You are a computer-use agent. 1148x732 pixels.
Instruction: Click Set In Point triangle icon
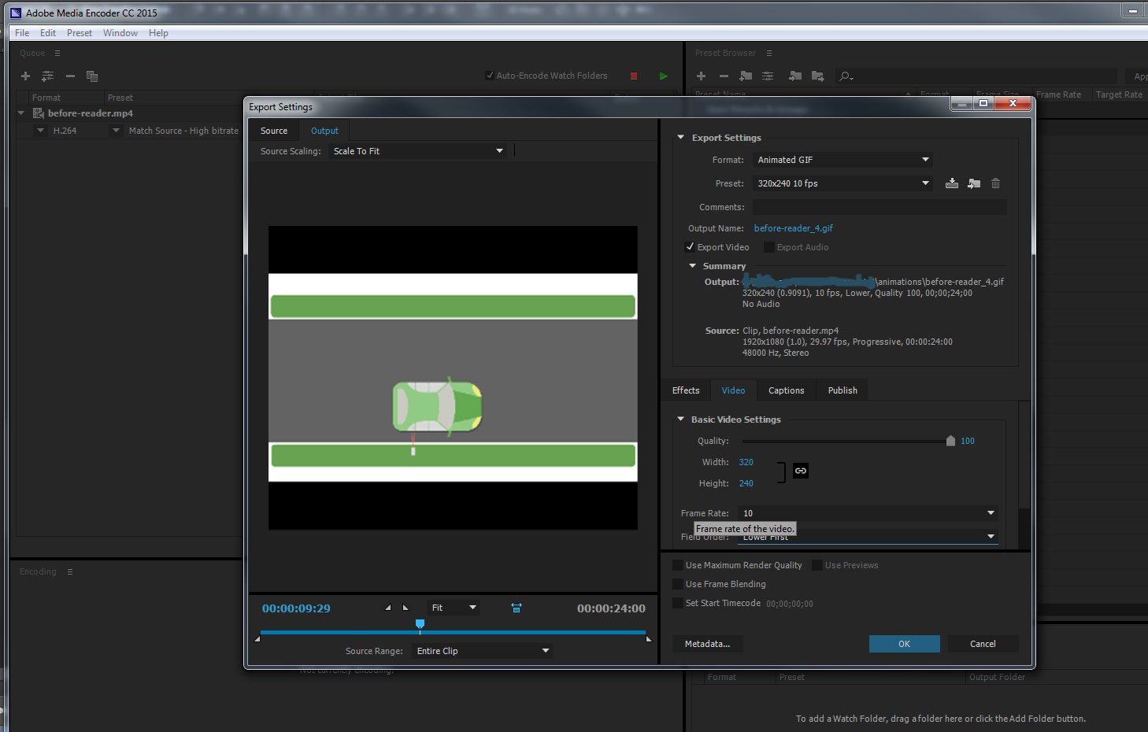387,608
